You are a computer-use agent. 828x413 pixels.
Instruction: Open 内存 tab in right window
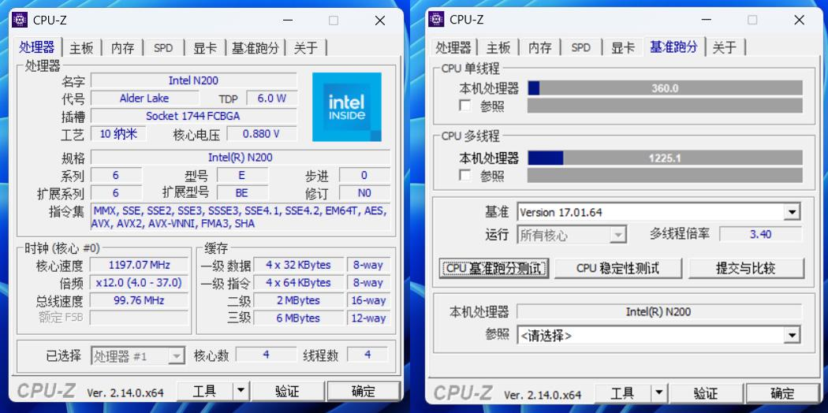coord(539,48)
